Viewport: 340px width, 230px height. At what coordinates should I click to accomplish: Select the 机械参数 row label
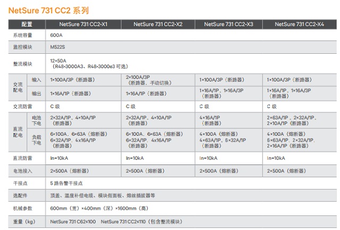pyautogui.click(x=22, y=209)
